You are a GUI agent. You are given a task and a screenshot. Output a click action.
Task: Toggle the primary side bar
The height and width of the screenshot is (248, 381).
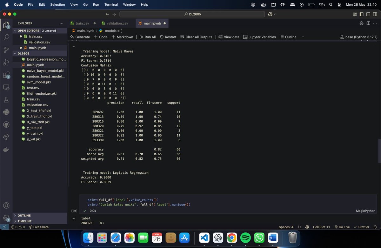(x=362, y=14)
